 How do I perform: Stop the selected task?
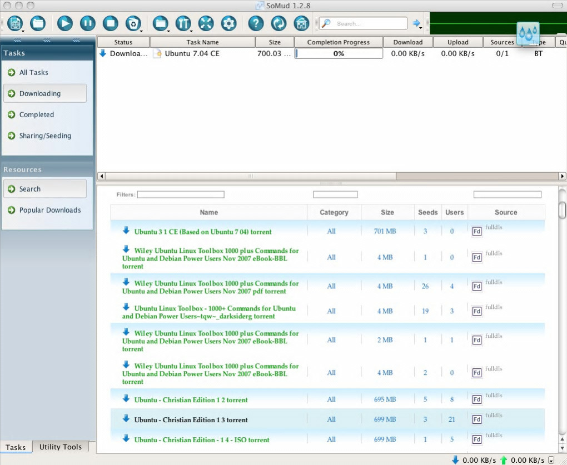pos(110,23)
